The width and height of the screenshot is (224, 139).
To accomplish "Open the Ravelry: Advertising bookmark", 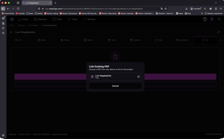I will pos(108,13).
